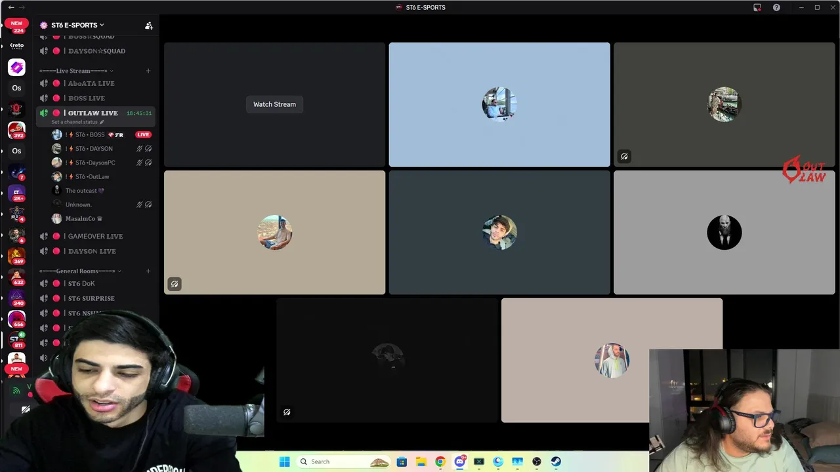
Task: Join the GAMEOVER LIVE voice channel
Action: coord(96,236)
